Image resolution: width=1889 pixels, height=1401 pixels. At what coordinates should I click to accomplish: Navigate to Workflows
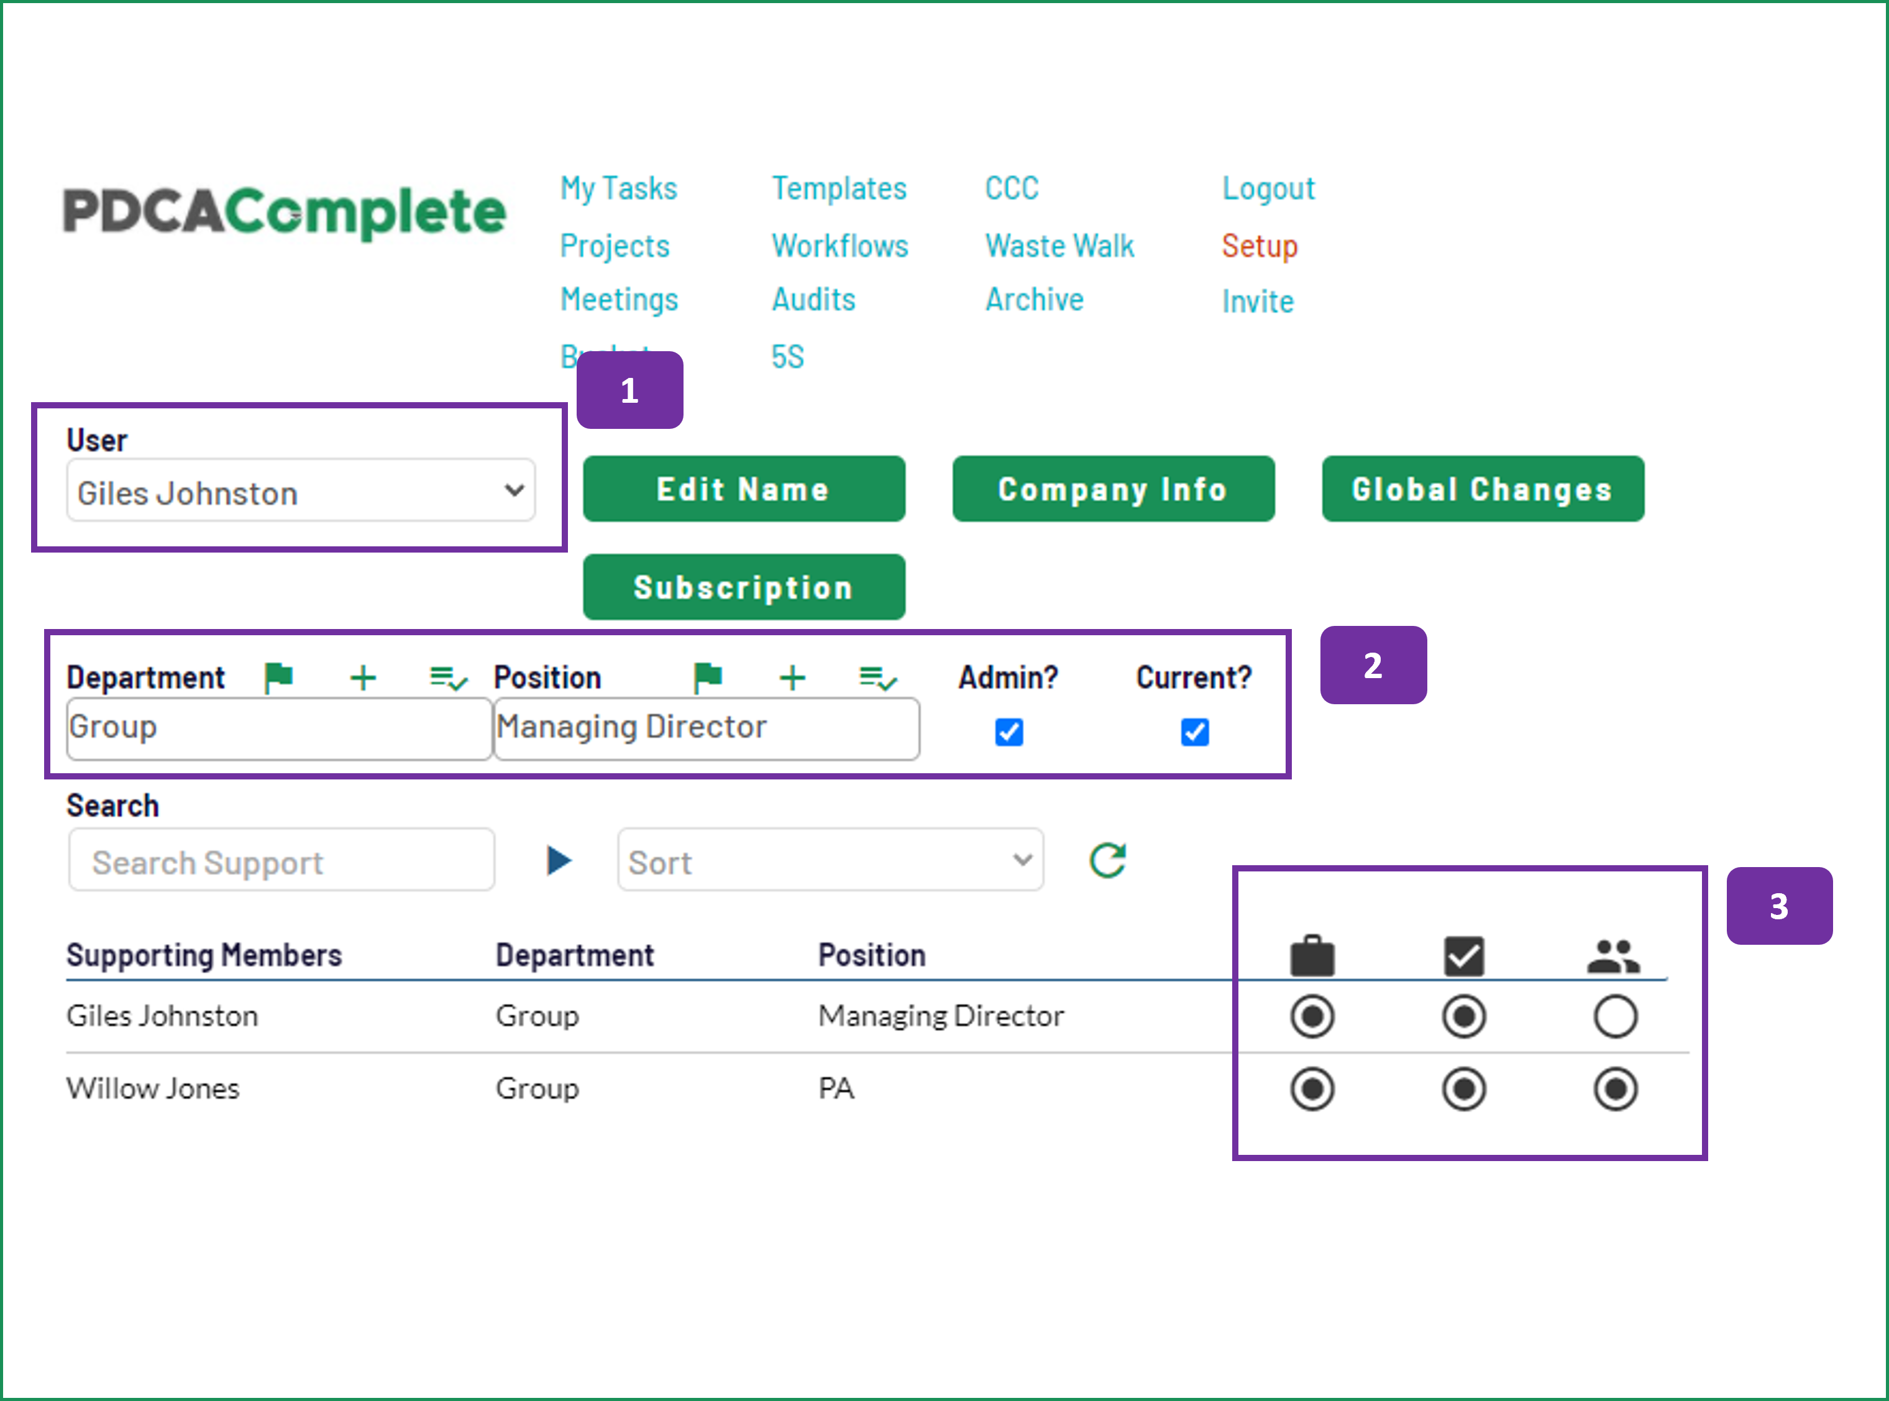840,246
